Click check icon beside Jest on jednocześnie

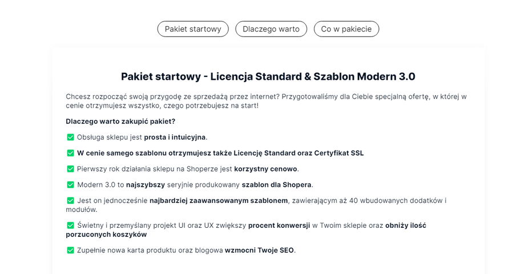[71, 201]
